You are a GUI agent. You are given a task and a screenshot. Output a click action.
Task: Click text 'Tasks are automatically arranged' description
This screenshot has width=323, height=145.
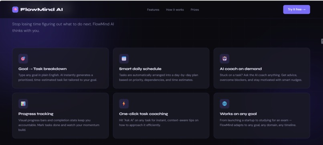158,77
